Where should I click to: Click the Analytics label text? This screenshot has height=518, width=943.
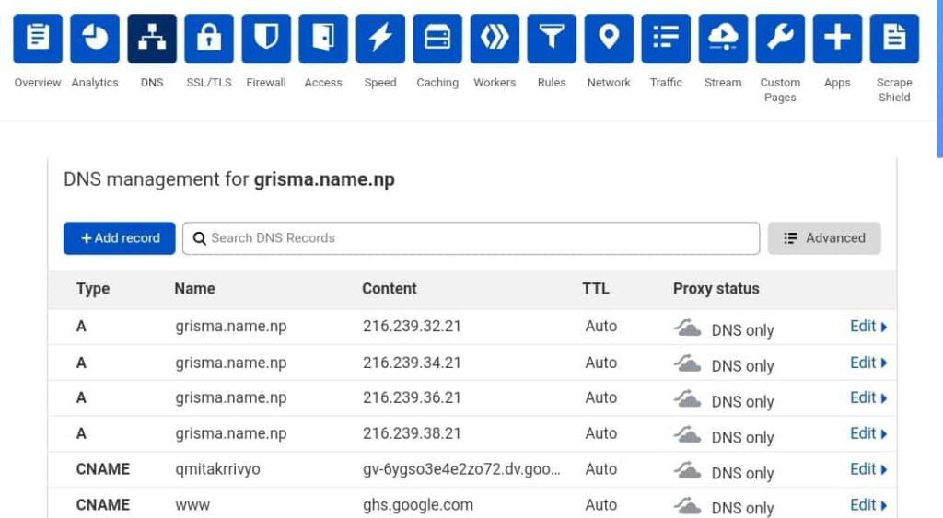(x=95, y=83)
